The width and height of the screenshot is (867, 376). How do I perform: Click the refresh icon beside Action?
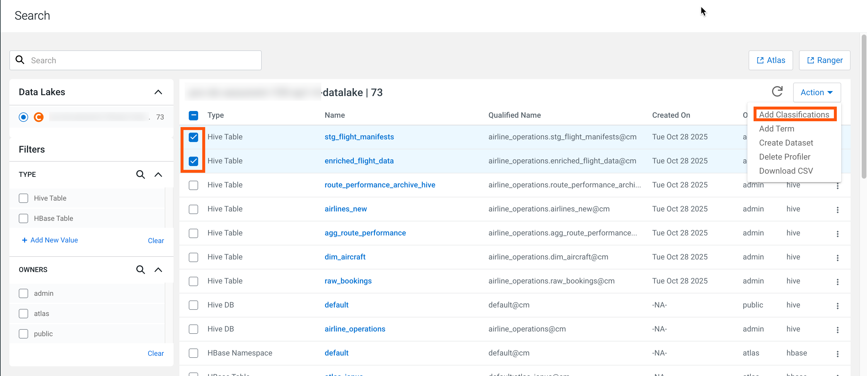pos(777,92)
